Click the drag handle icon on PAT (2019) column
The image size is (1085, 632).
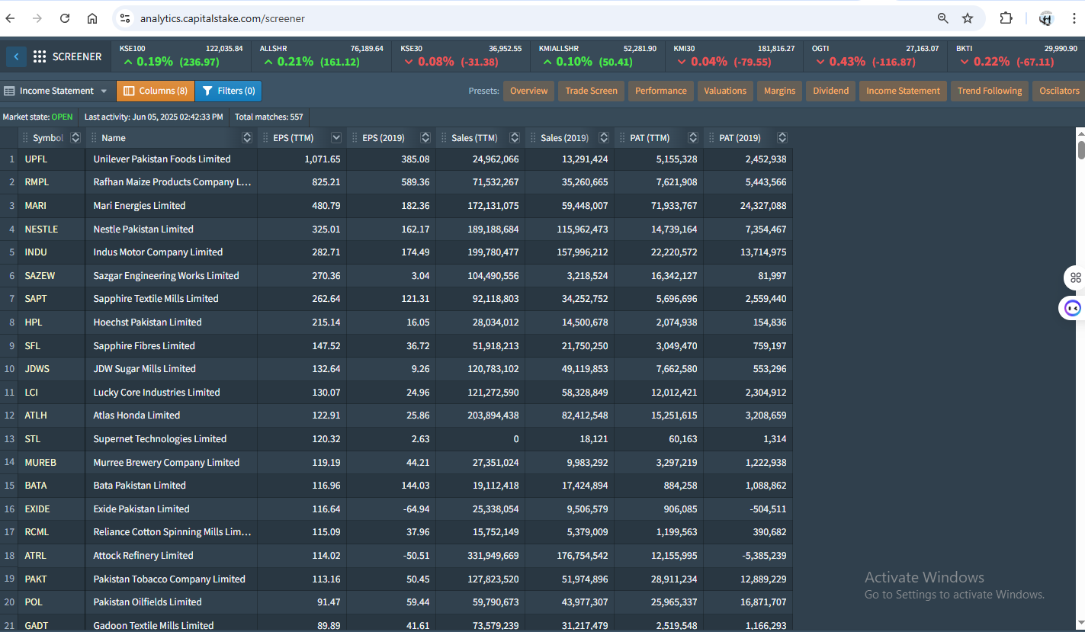(711, 138)
